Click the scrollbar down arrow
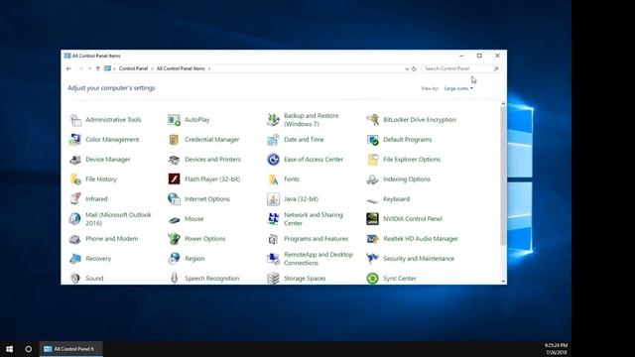 pos(503,282)
